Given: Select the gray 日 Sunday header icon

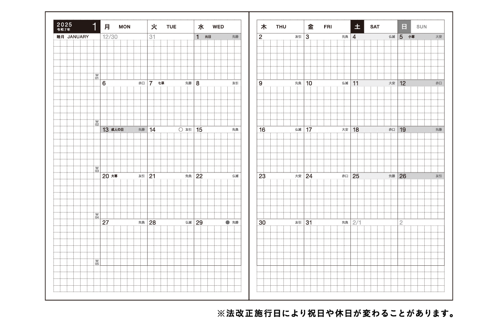Looking at the screenshot, I should pos(404,27).
